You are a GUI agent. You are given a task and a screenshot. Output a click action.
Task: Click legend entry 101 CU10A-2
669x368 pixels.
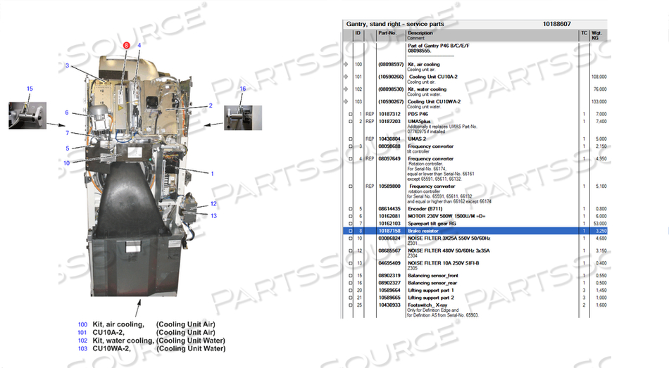pyautogui.click(x=146, y=333)
